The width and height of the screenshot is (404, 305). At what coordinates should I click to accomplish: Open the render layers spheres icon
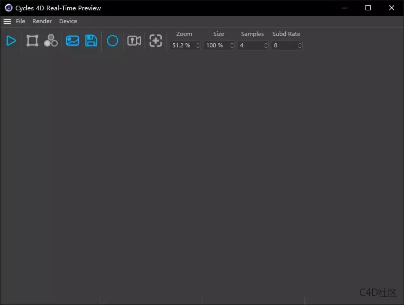pos(50,41)
